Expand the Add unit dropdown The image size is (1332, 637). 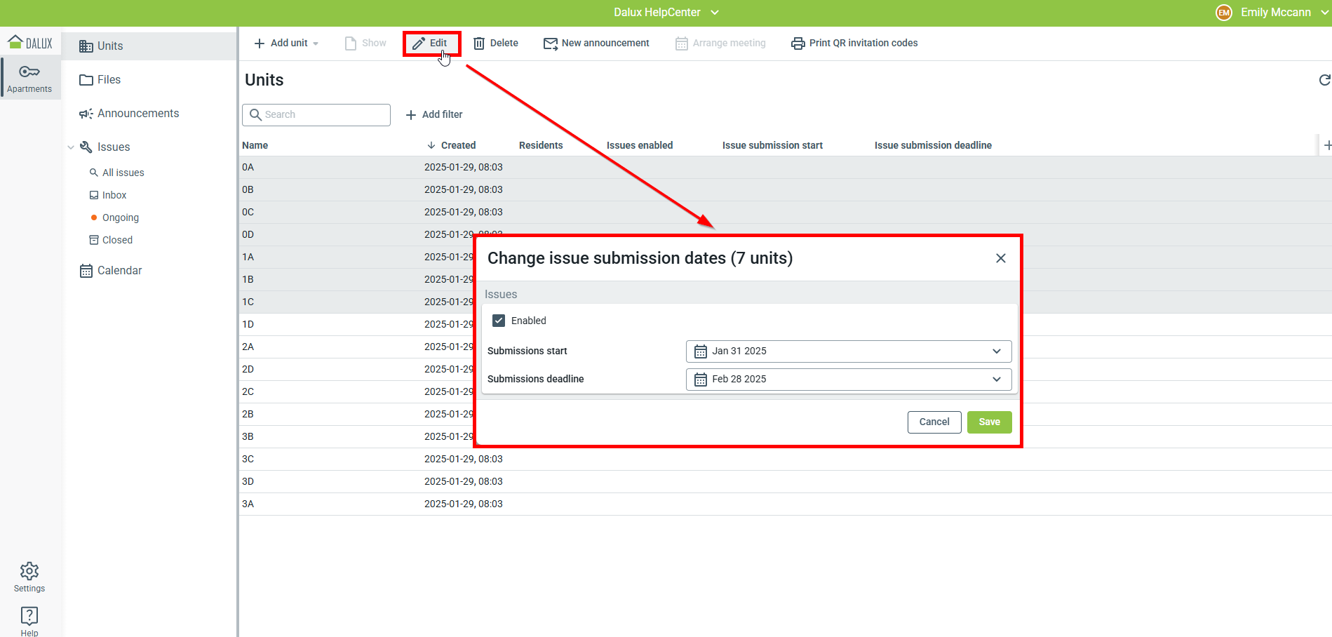(x=316, y=43)
